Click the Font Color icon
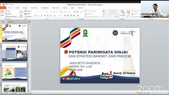This screenshot has height=95, width=169. (x=60, y=16)
